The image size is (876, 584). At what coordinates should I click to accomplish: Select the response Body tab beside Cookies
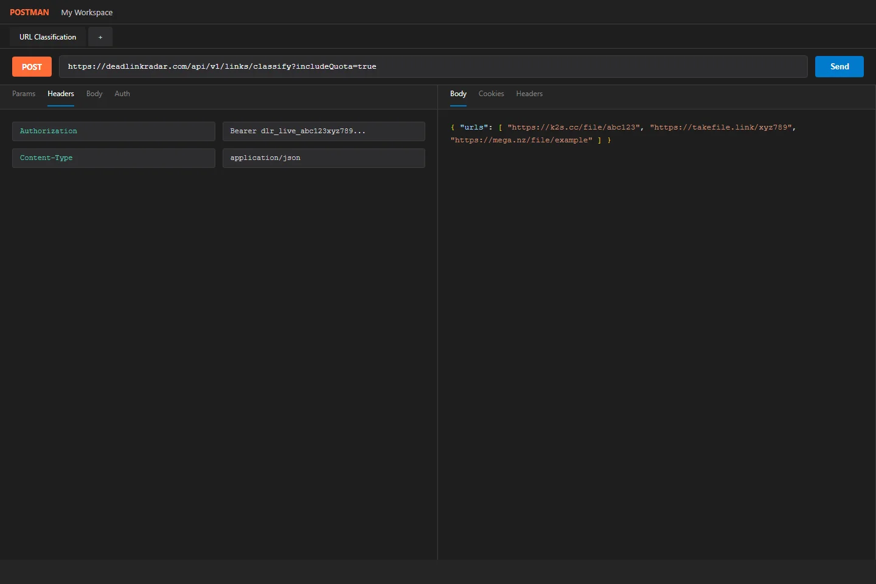(458, 94)
